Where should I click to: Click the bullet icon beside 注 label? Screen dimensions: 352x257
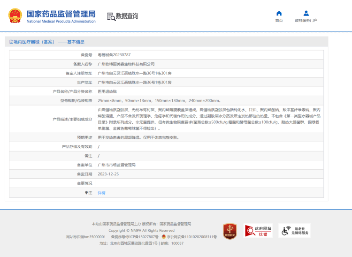click(x=85, y=193)
